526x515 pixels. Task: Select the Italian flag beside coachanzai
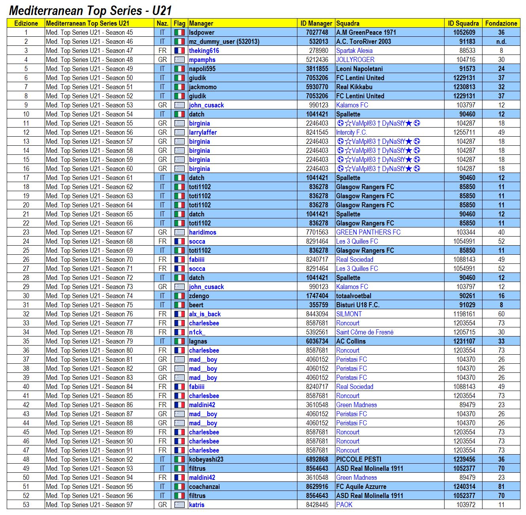pyautogui.click(x=180, y=487)
